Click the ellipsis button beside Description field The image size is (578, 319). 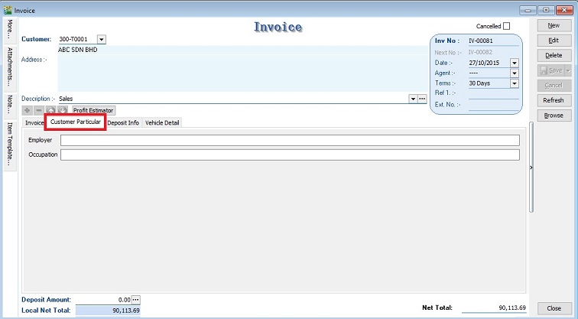click(423, 99)
